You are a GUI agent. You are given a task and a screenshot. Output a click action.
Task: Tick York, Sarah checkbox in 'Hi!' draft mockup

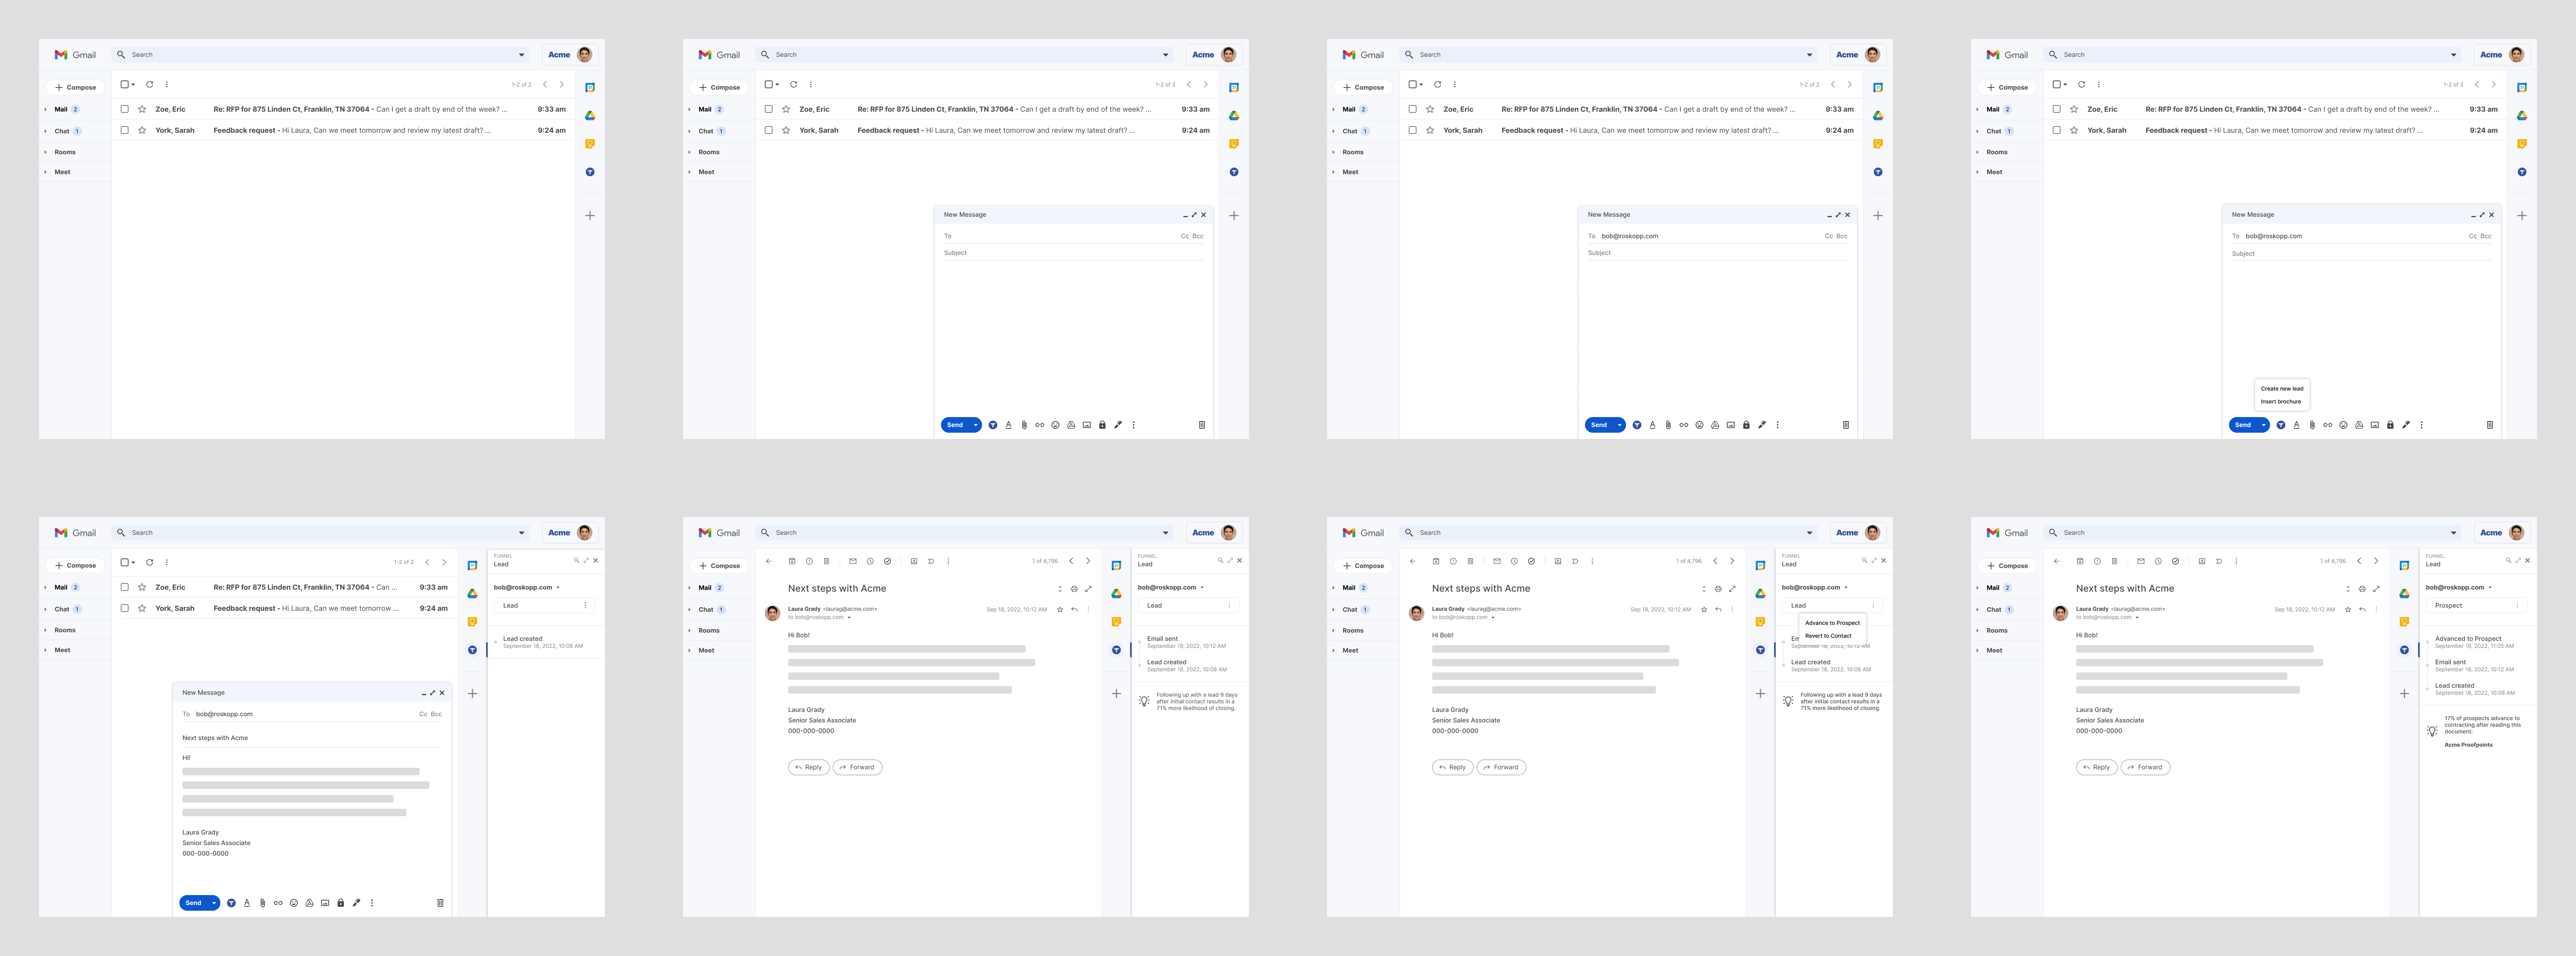pos(125,608)
